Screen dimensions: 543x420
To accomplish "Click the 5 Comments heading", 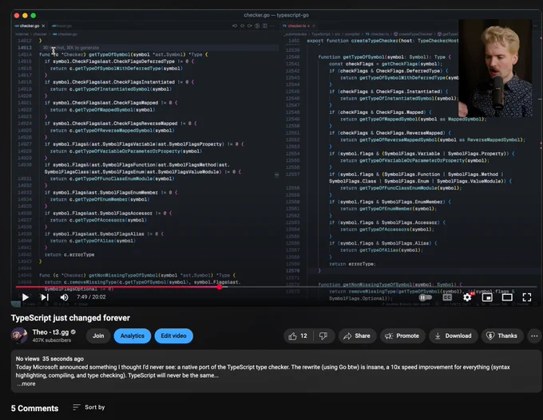I will [34, 408].
